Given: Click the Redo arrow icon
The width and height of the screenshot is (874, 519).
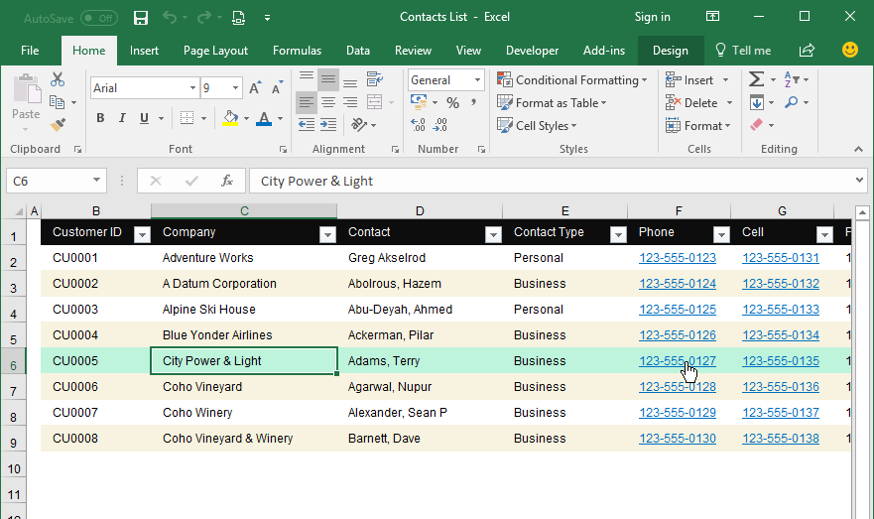Looking at the screenshot, I should pyautogui.click(x=203, y=18).
